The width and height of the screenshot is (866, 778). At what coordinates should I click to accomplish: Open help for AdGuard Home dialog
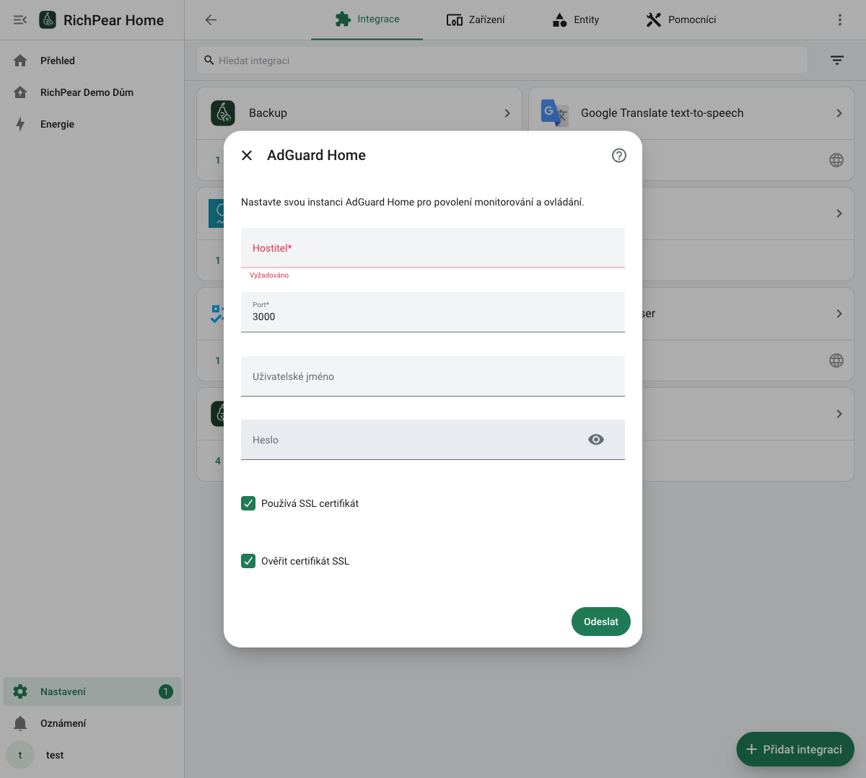(618, 155)
